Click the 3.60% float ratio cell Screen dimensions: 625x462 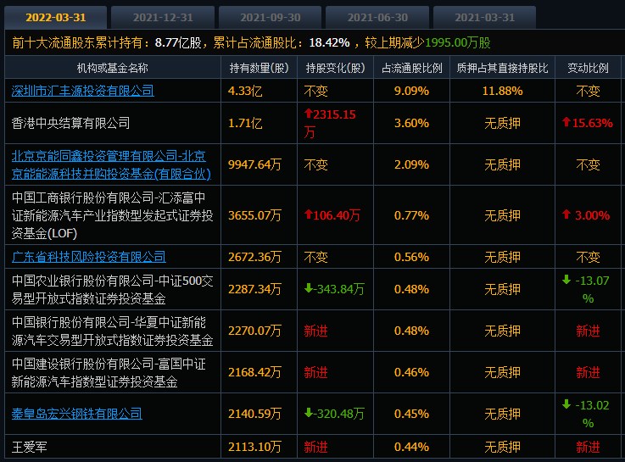(412, 124)
